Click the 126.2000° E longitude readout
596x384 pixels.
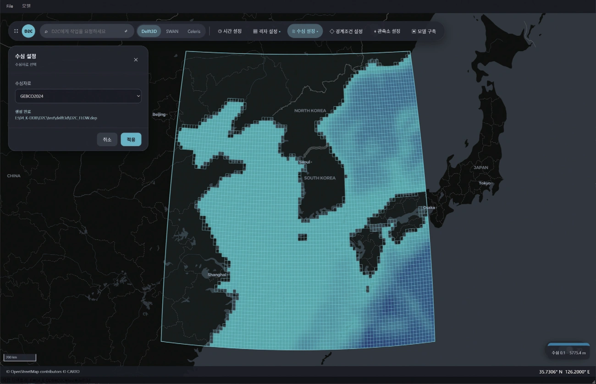point(578,372)
